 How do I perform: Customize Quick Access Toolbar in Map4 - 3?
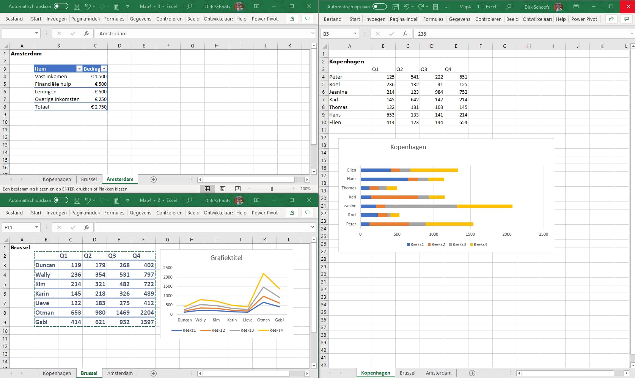127,6
